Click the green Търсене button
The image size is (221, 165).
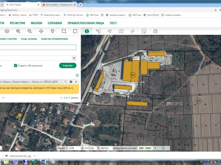[68, 66]
